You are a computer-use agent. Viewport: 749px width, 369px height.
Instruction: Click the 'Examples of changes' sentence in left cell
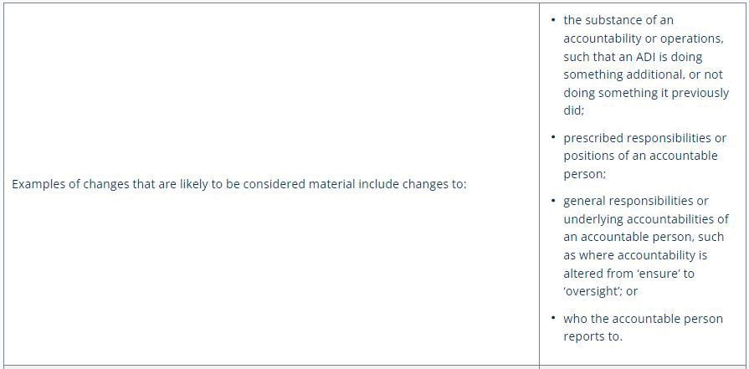(x=239, y=184)
